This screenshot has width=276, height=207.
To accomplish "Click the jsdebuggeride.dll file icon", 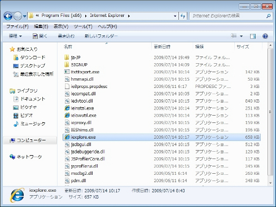I will click(67, 152).
